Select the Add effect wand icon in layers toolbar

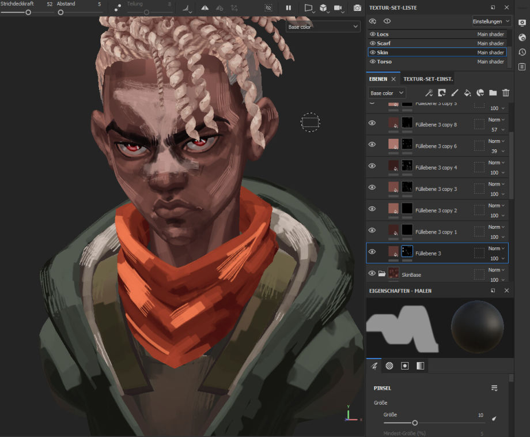[429, 93]
